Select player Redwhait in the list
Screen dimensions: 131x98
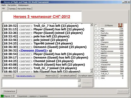tap(104, 47)
